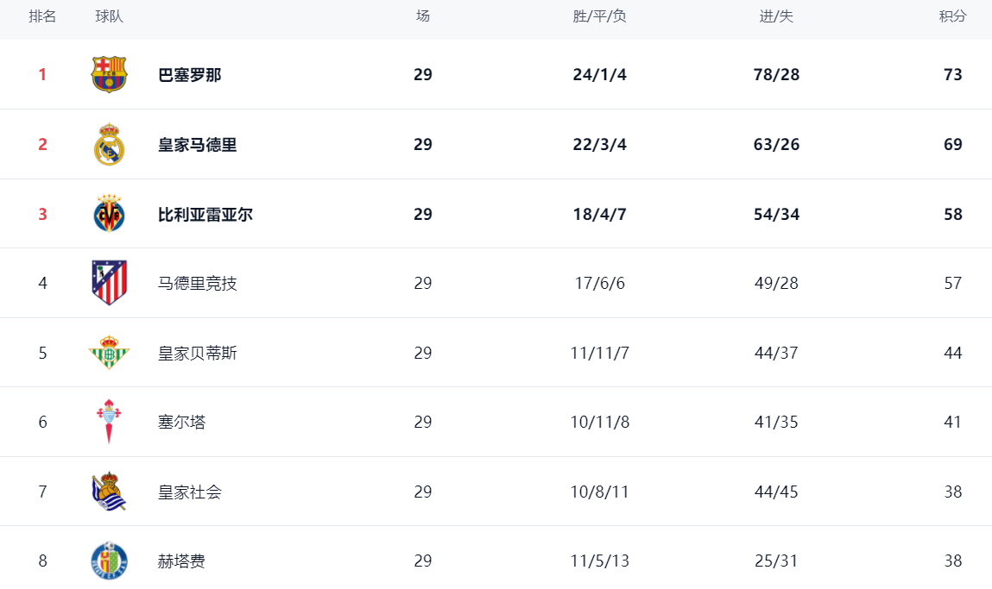This screenshot has height=589, width=992.
Task: Click the Villarreal yellow crest
Action: click(x=110, y=214)
